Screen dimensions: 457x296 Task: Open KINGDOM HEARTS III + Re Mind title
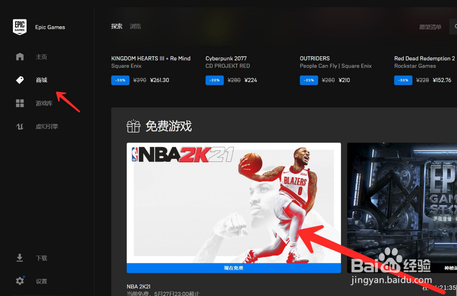[x=151, y=59]
